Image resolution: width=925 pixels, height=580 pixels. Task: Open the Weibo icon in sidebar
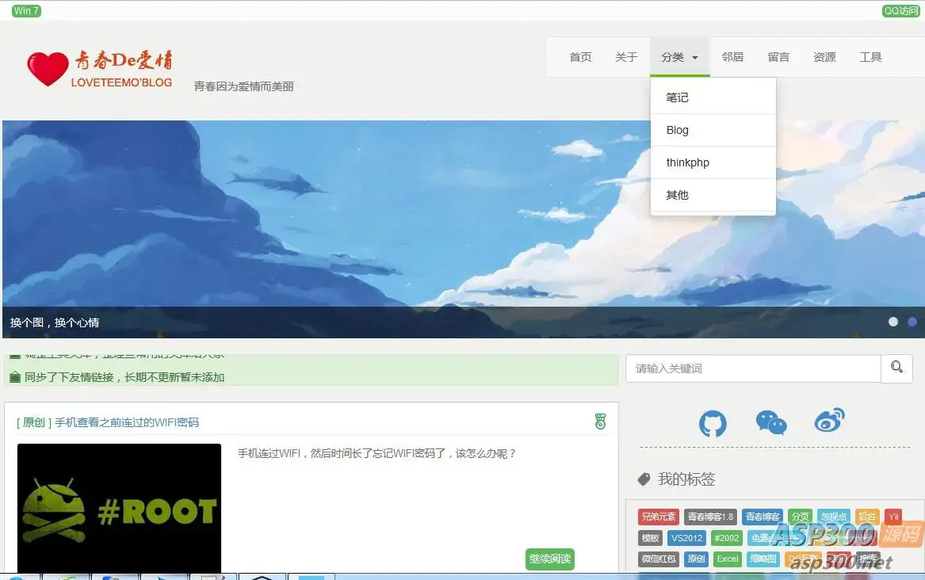pyautogui.click(x=829, y=420)
